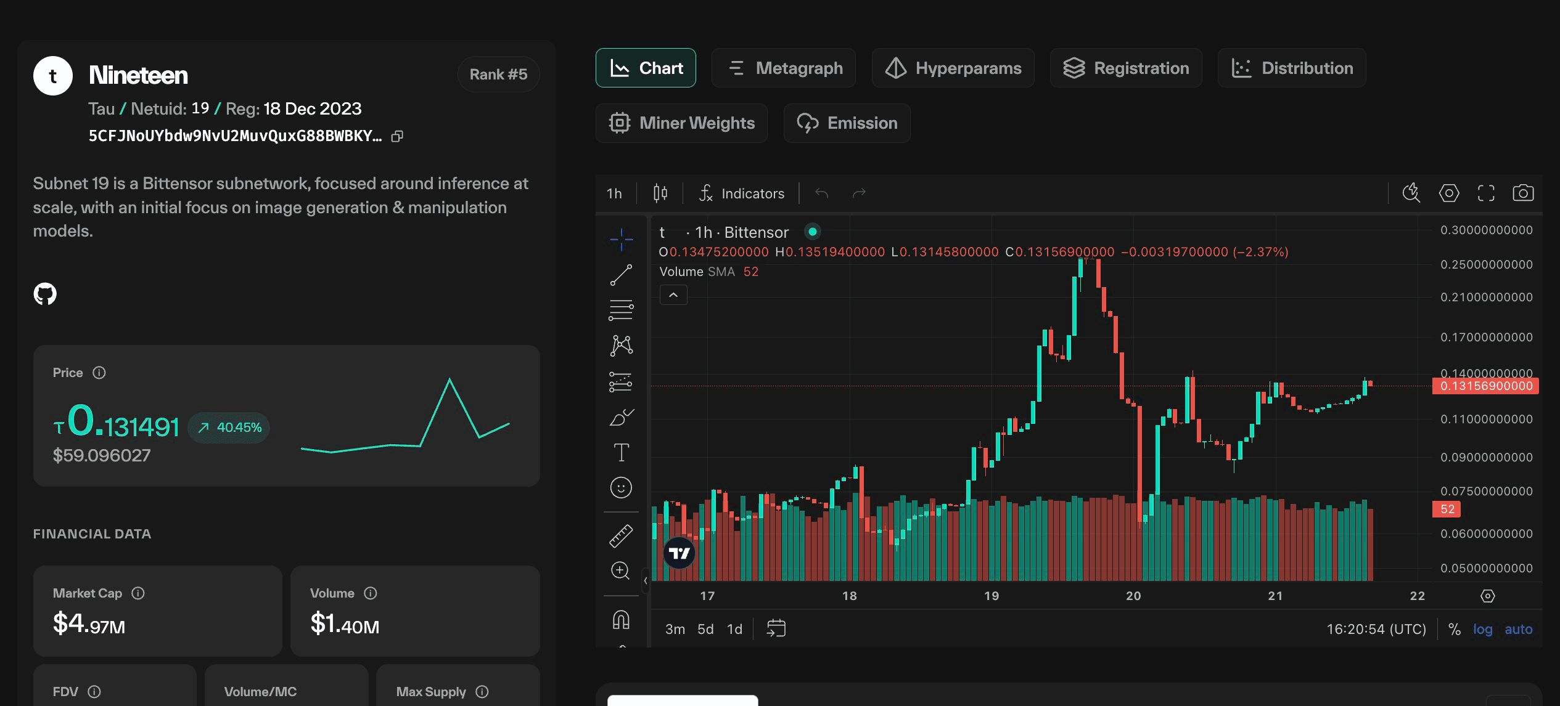Switch to the Metagraph tab
Screen dimensions: 1560x706
(783, 68)
